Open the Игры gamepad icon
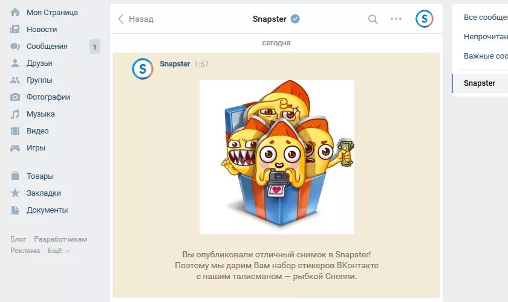 pos(15,148)
